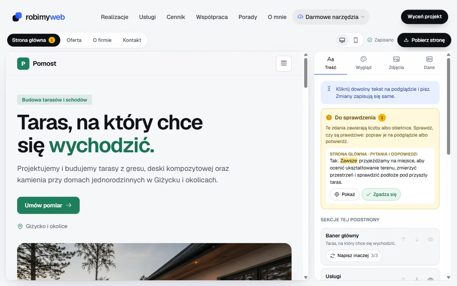
Task: Select the O firmie page tab
Action: tap(102, 40)
